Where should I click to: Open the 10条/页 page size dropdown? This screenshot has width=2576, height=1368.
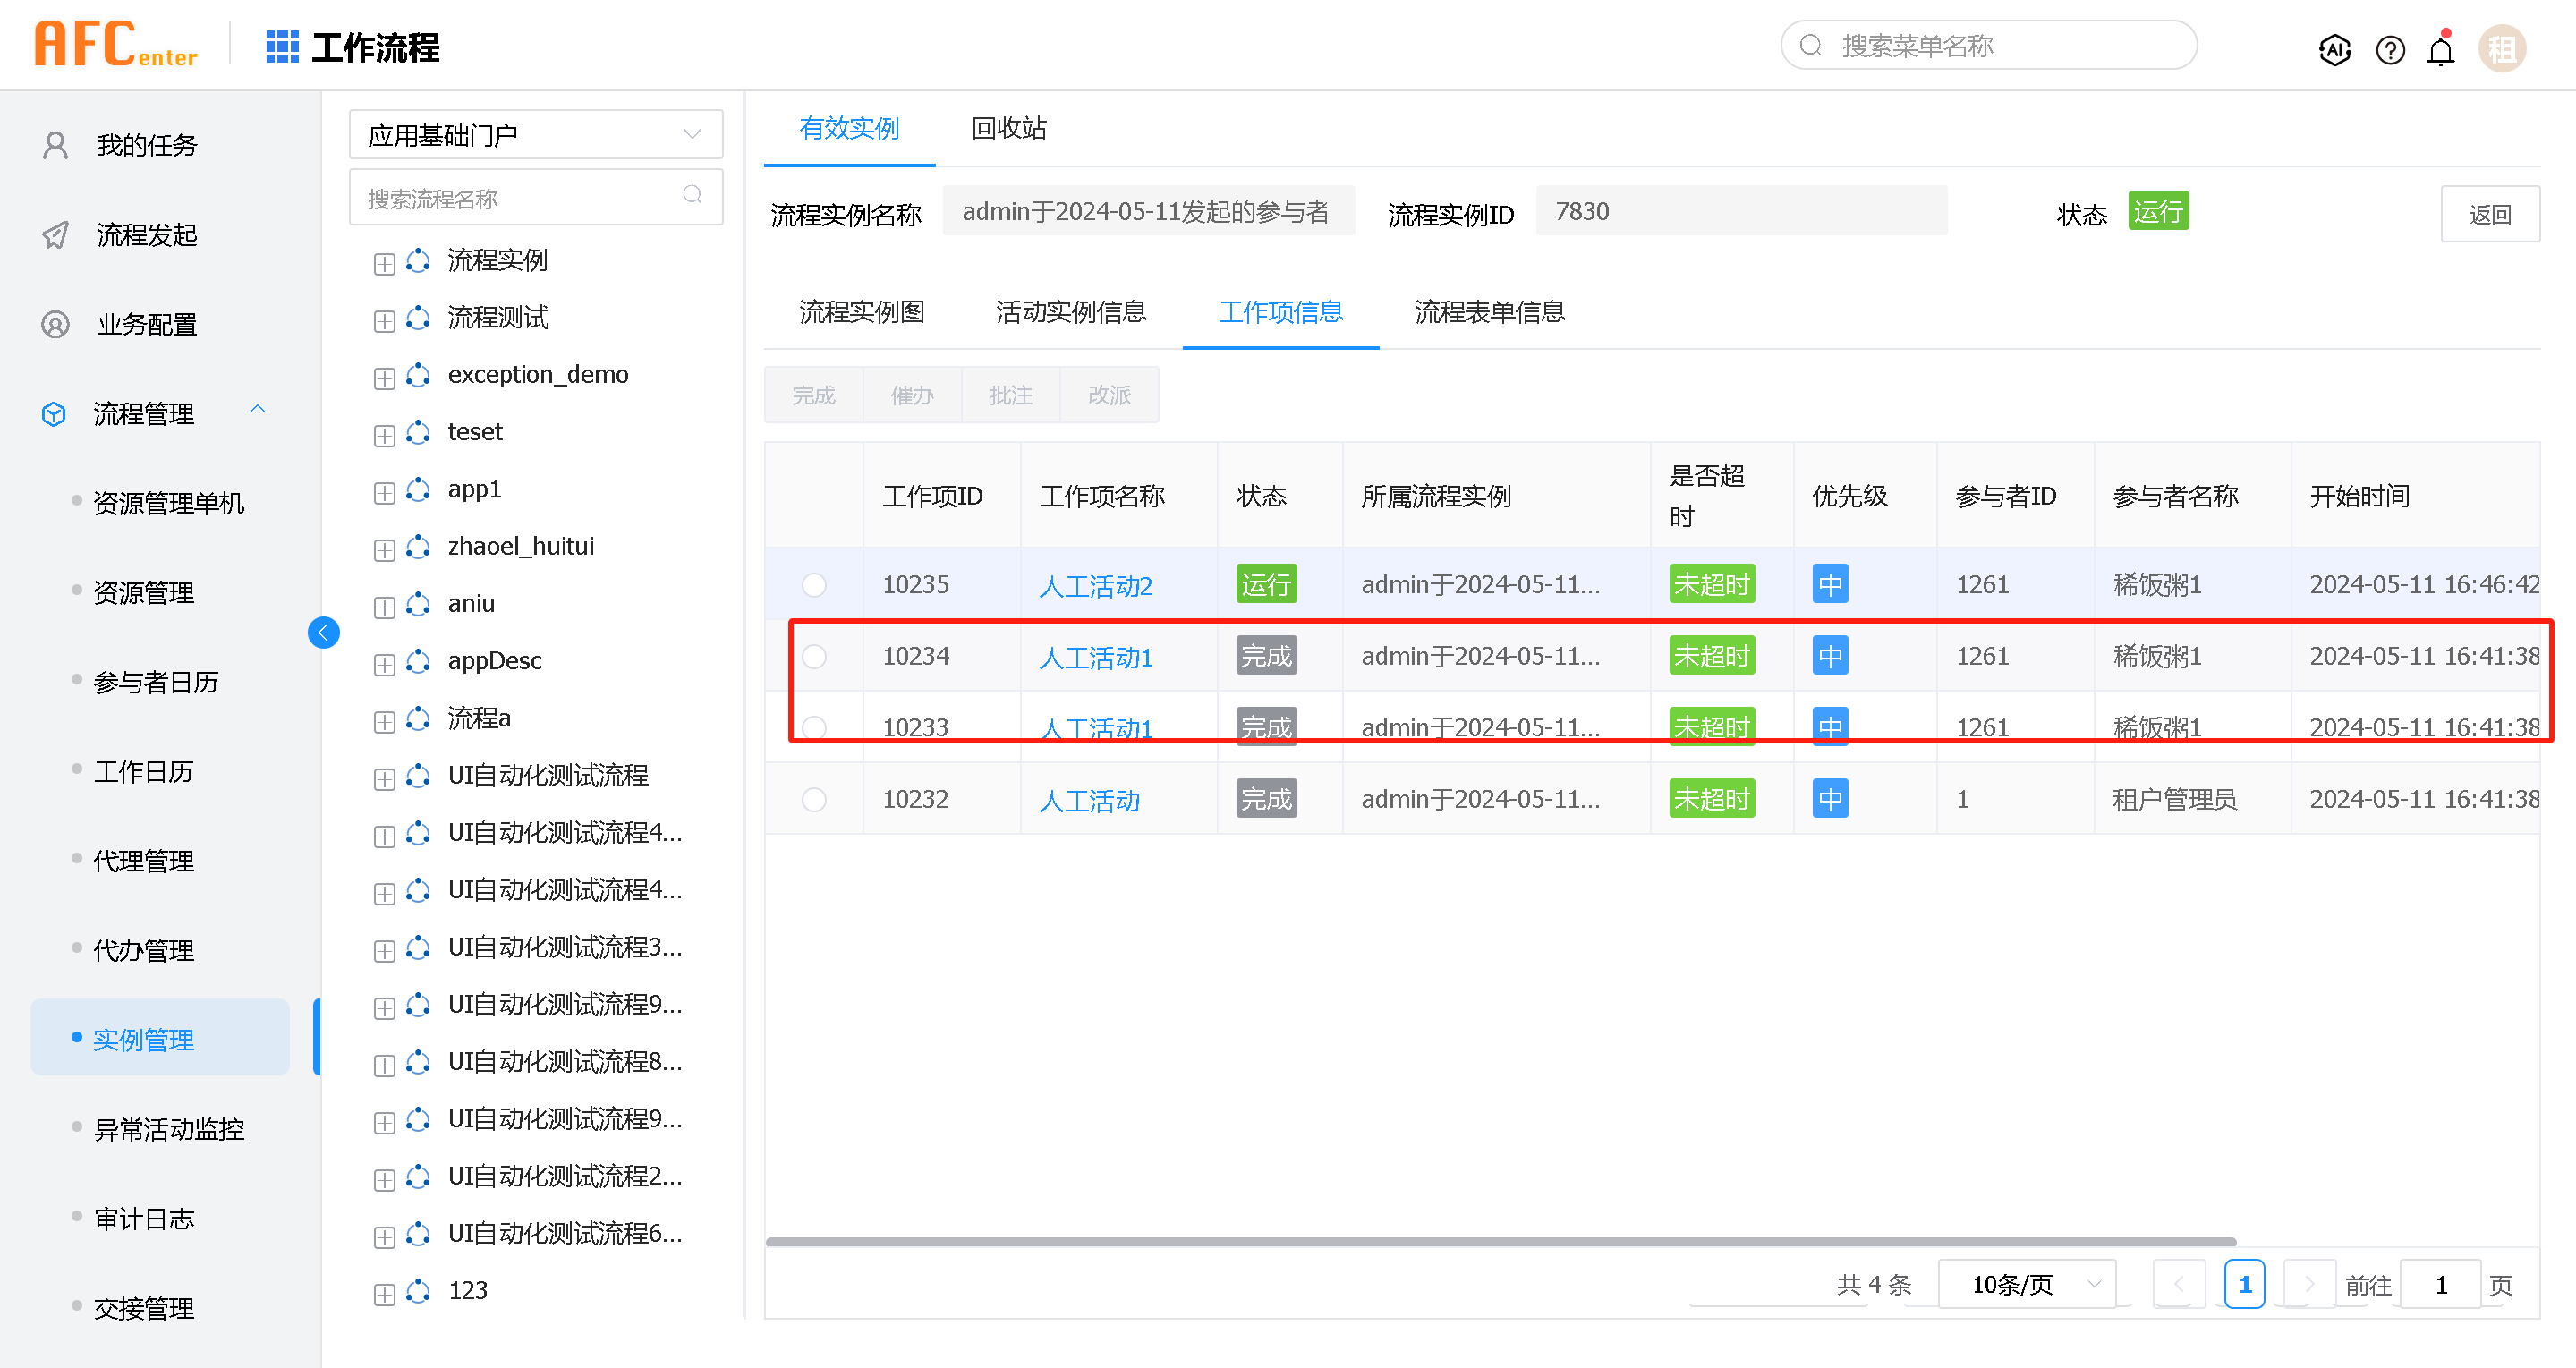(x=2026, y=1284)
